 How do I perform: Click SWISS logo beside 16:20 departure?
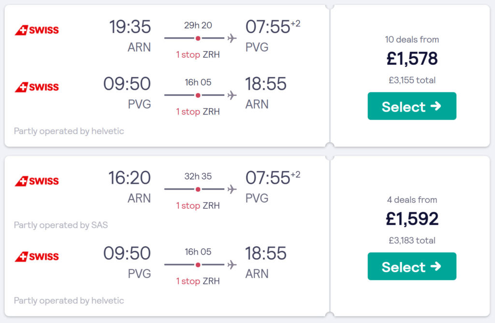(37, 181)
